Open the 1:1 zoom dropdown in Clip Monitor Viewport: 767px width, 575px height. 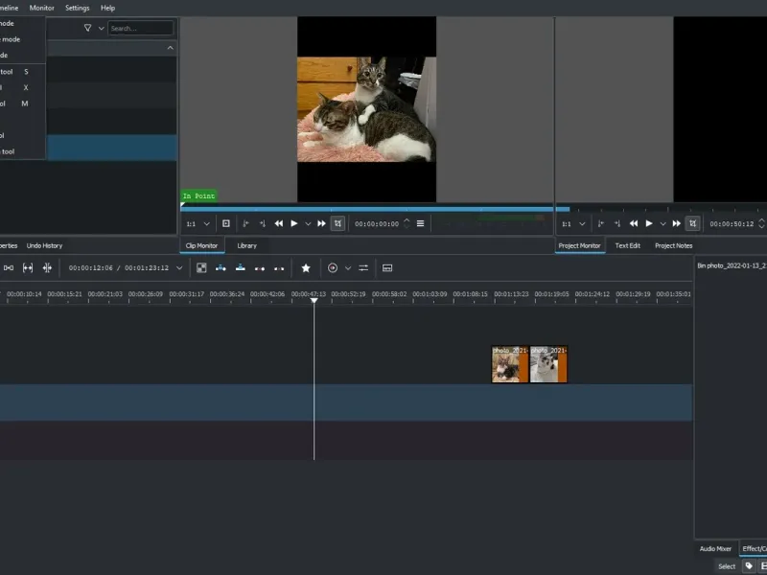click(197, 223)
